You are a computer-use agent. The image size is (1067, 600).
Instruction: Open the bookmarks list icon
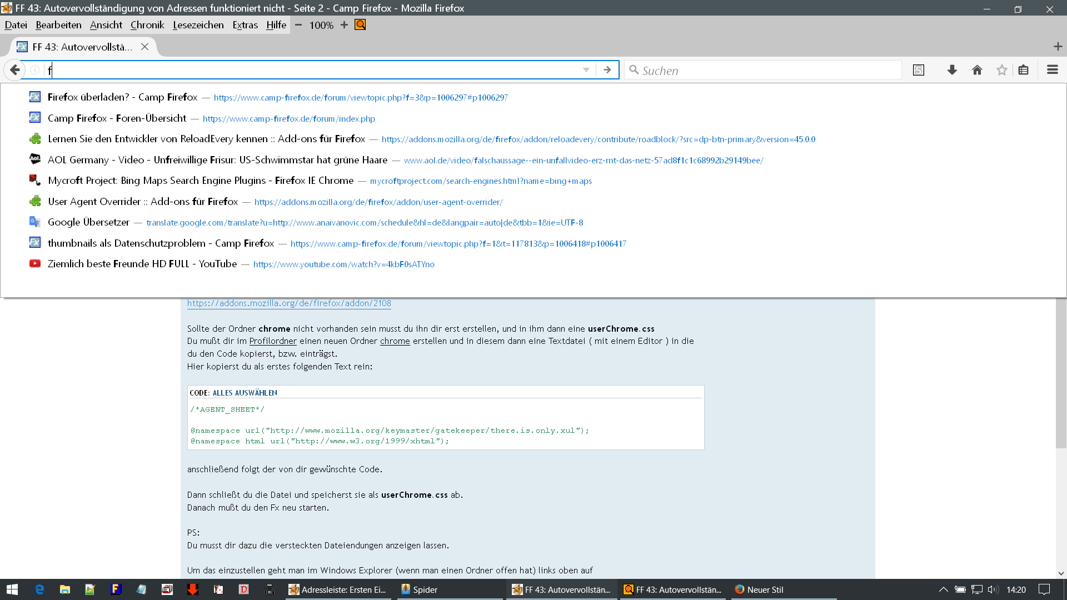[x=1024, y=70]
